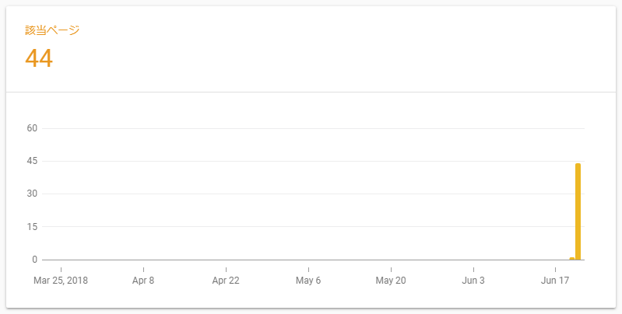Select the Mar 25, 2018 date label
Image resolution: width=622 pixels, height=314 pixels.
tap(61, 281)
